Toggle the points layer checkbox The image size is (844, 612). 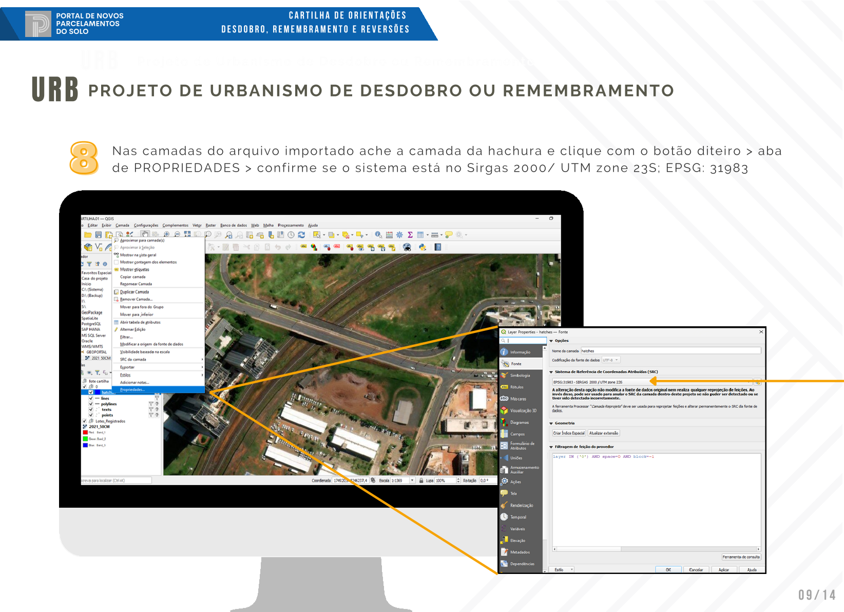(x=91, y=415)
